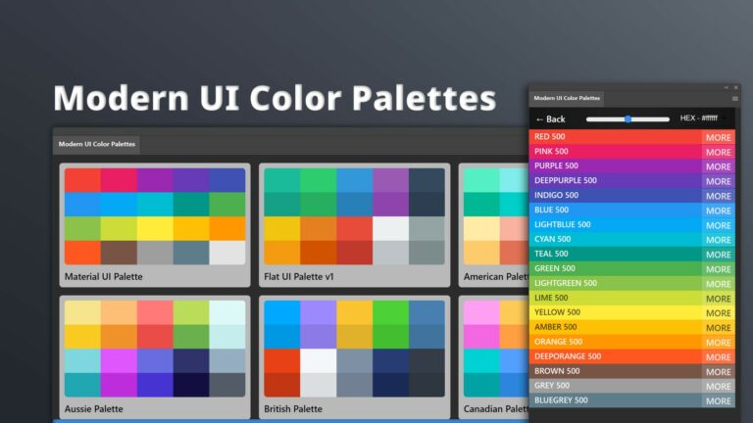Open the Flat UI Palette v1 card
753x423 pixels.
[354, 225]
